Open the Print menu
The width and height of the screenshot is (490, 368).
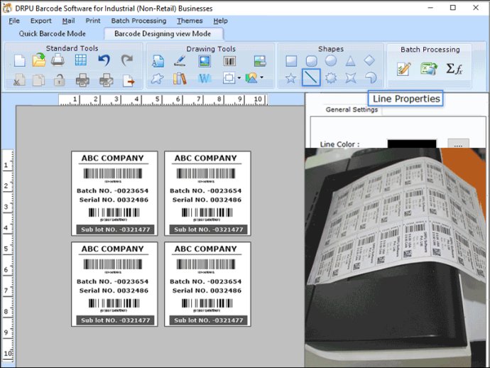pos(93,21)
